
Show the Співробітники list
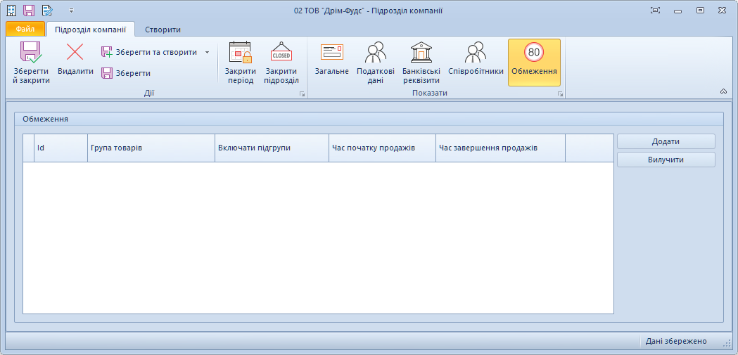pos(476,53)
